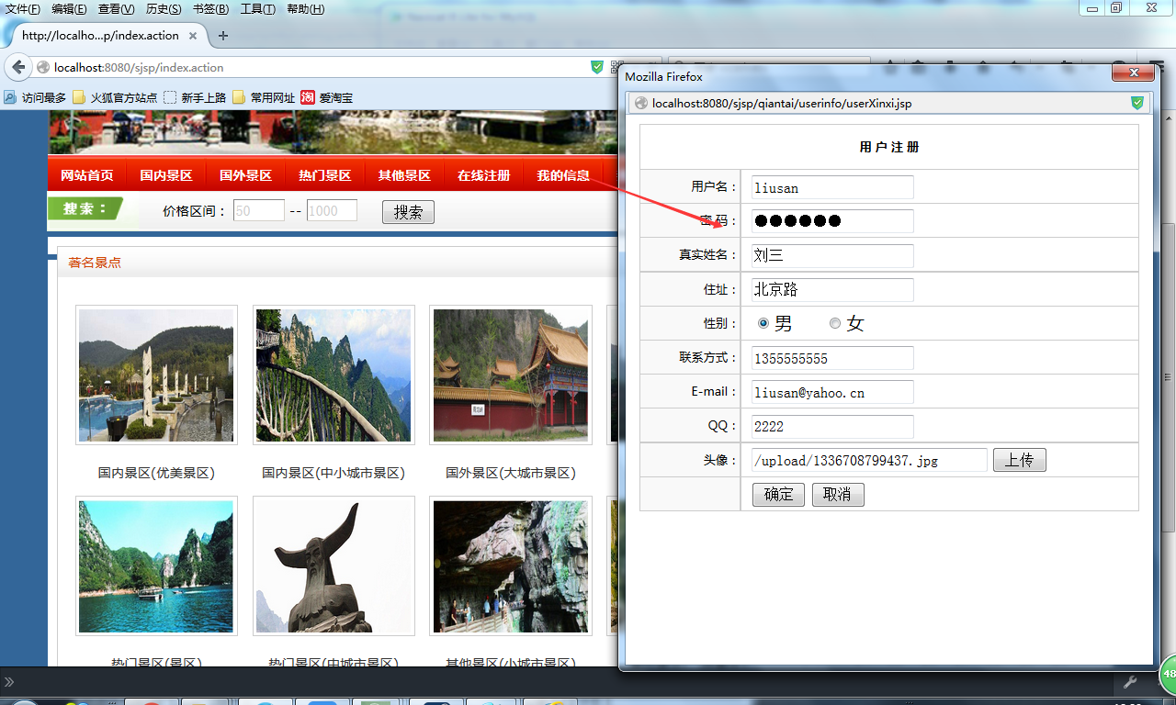Go to 网站首页 in site navigation
1176x705 pixels.
tap(87, 175)
